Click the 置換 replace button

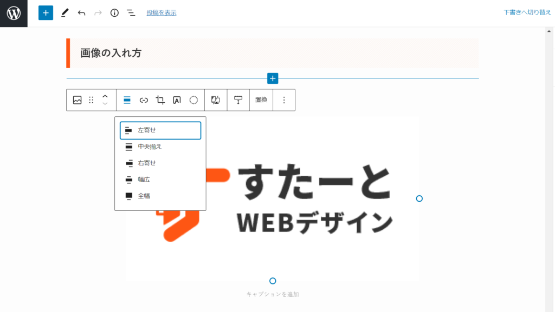tap(261, 100)
